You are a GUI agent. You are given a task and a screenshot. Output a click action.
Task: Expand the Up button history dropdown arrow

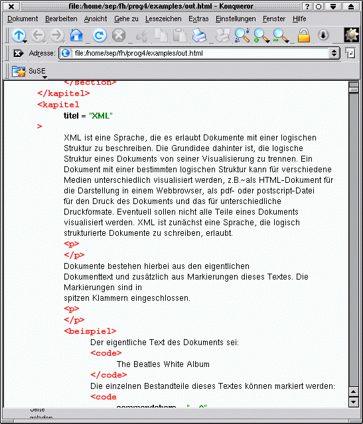[x=25, y=41]
